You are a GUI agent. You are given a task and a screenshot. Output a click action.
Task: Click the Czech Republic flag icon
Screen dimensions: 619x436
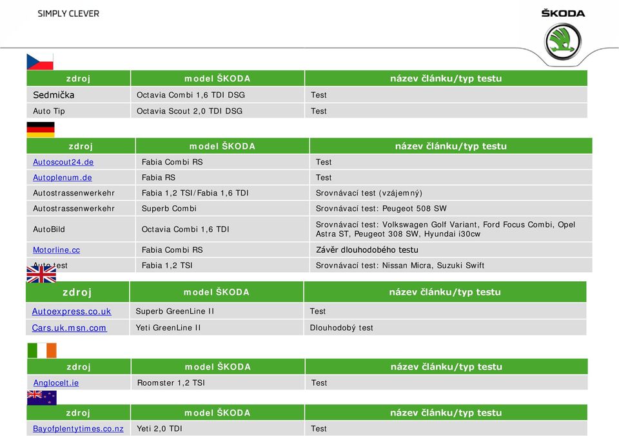click(40, 62)
